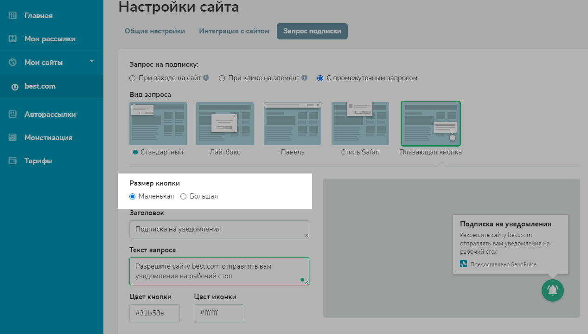Click the Заголовок text input field
The width and height of the screenshot is (588, 334).
click(219, 229)
